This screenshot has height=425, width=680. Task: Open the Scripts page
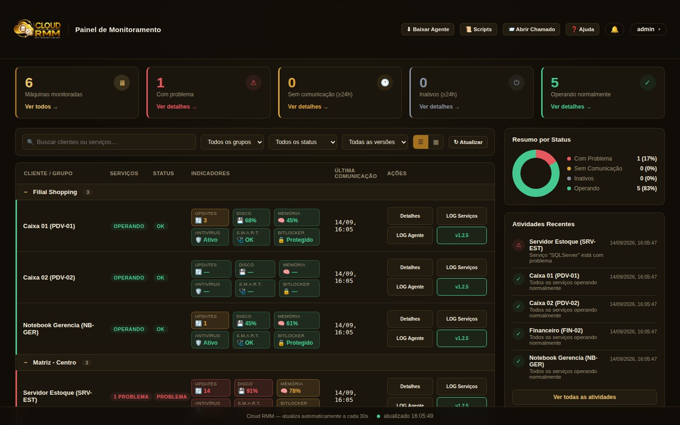coord(478,29)
